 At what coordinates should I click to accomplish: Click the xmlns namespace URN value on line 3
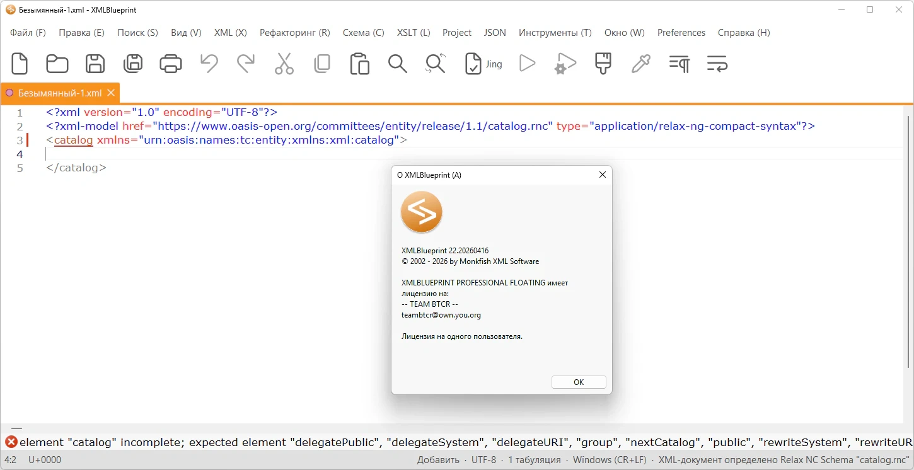point(269,140)
